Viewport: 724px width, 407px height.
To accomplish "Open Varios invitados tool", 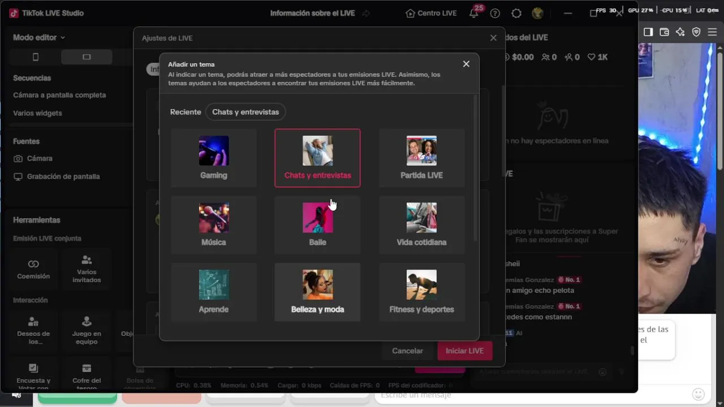I will click(87, 270).
